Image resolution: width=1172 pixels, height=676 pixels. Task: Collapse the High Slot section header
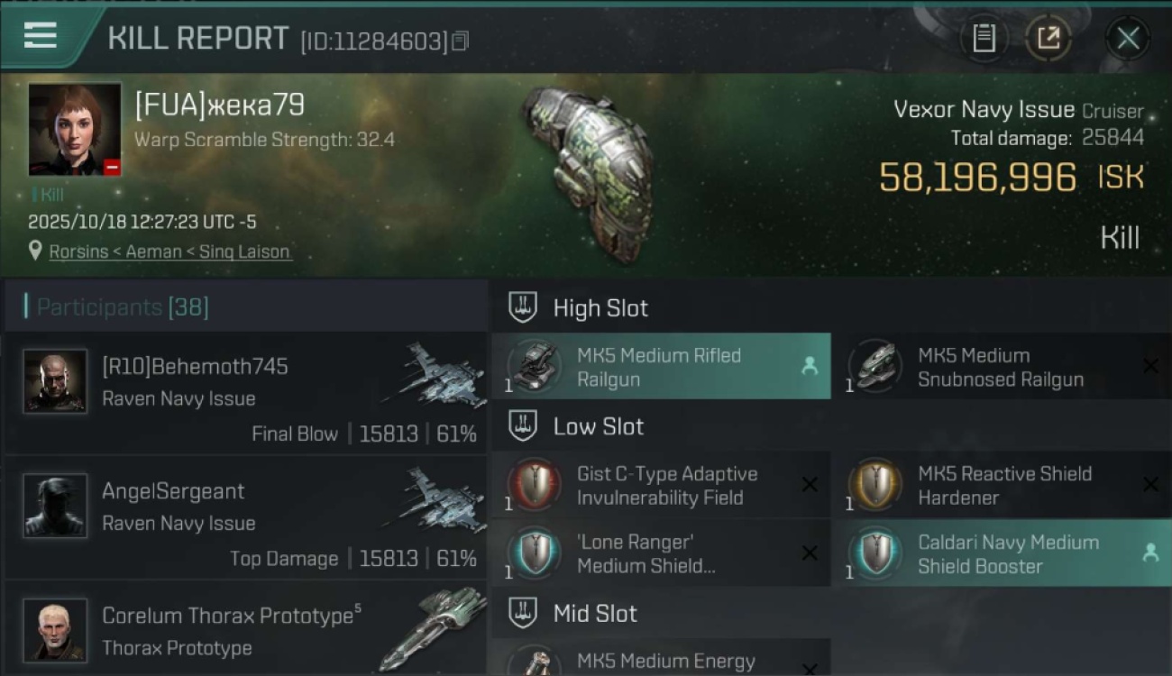(x=600, y=308)
